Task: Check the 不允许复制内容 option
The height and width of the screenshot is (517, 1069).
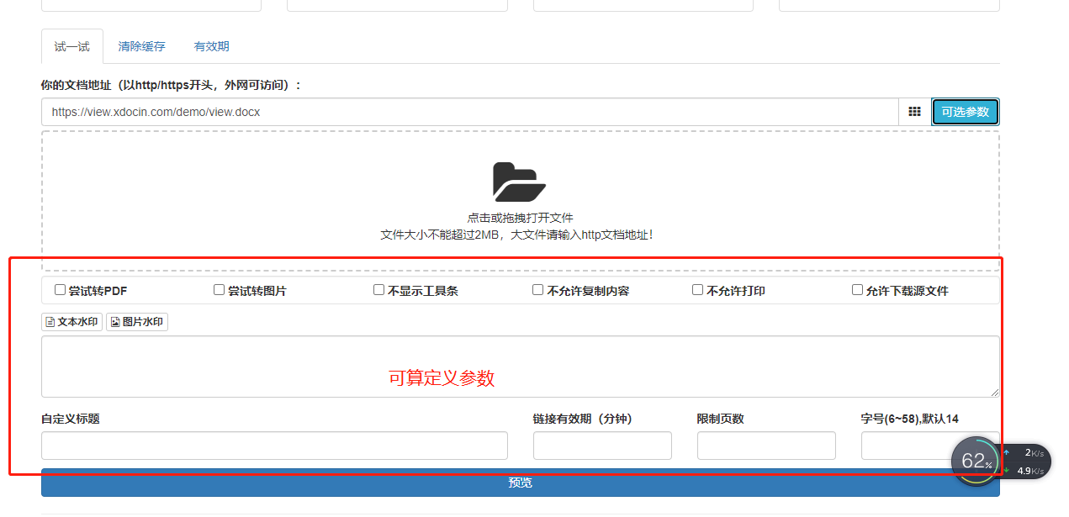Action: tap(537, 290)
